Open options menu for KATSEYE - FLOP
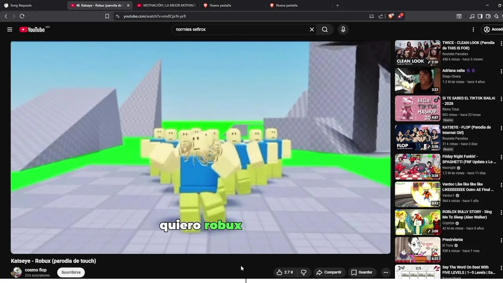 coord(501,128)
